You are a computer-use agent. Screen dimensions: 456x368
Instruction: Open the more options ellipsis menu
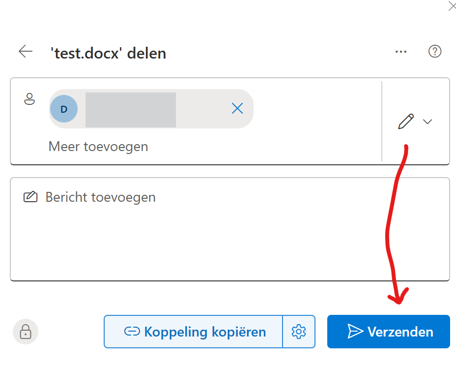401,52
